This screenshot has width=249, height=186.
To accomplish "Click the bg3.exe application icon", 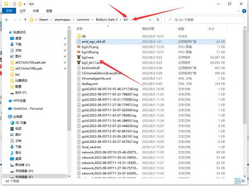I will tap(78, 57).
